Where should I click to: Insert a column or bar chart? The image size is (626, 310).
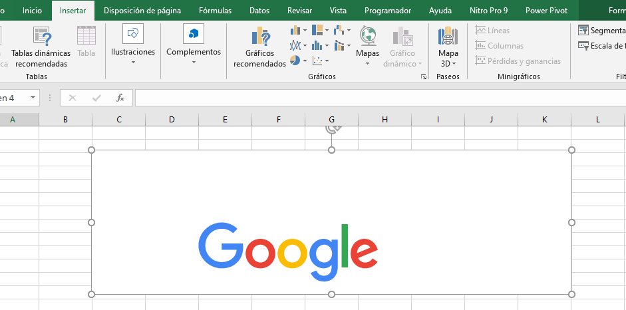[x=299, y=31]
